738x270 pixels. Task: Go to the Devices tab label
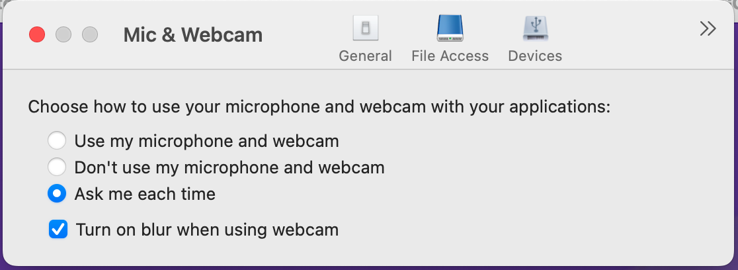535,56
